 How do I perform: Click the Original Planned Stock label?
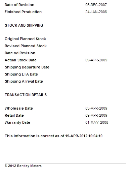coord(25,39)
